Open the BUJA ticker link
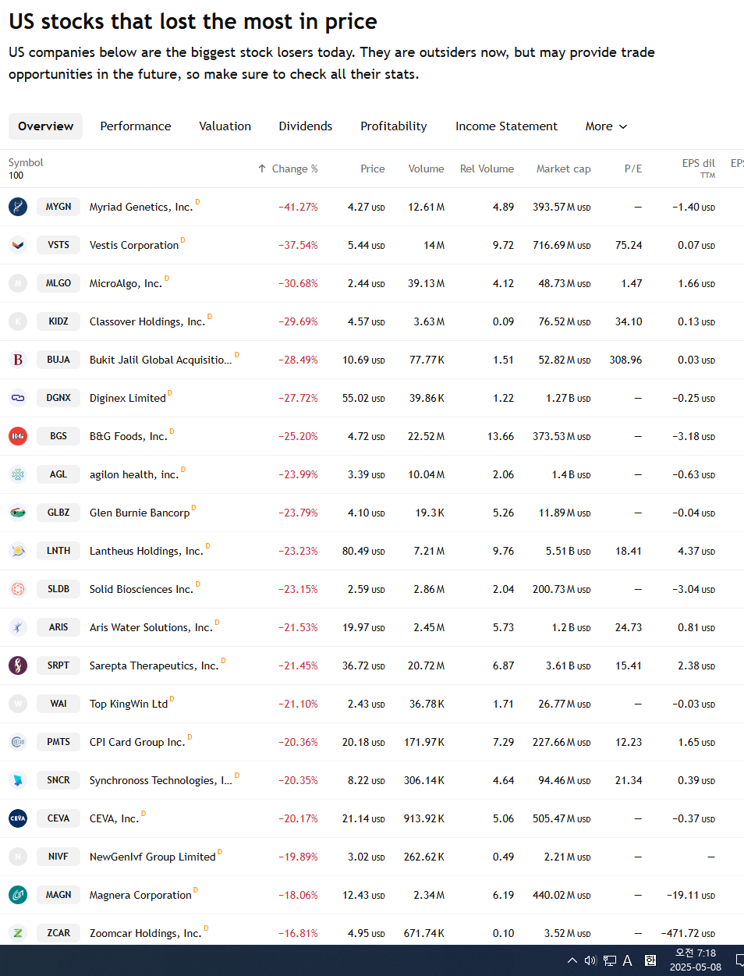 tap(58, 360)
